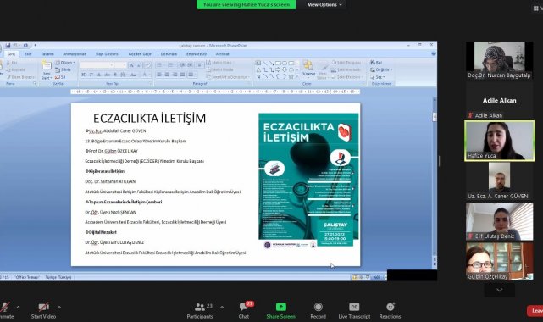Viewport: 543px width, 322px height.
Task: Select the text box shape icon
Action: point(258,63)
